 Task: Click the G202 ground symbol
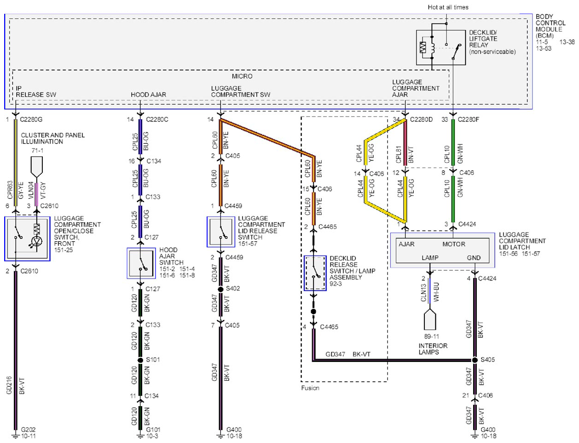pyautogui.click(x=15, y=432)
